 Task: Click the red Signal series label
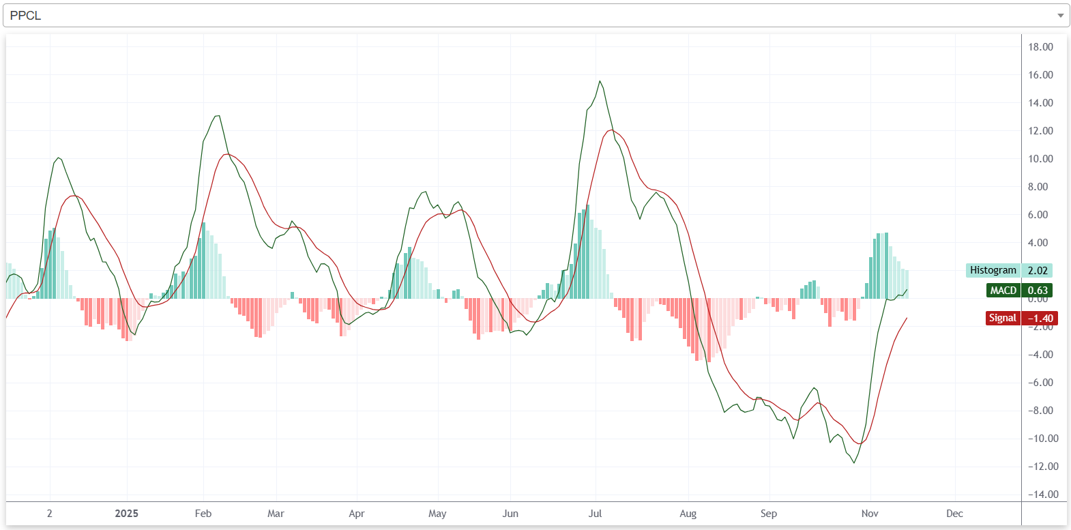1002,318
